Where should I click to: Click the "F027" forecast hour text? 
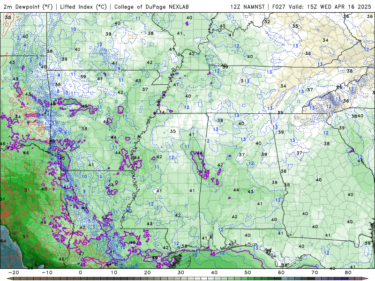(278, 7)
